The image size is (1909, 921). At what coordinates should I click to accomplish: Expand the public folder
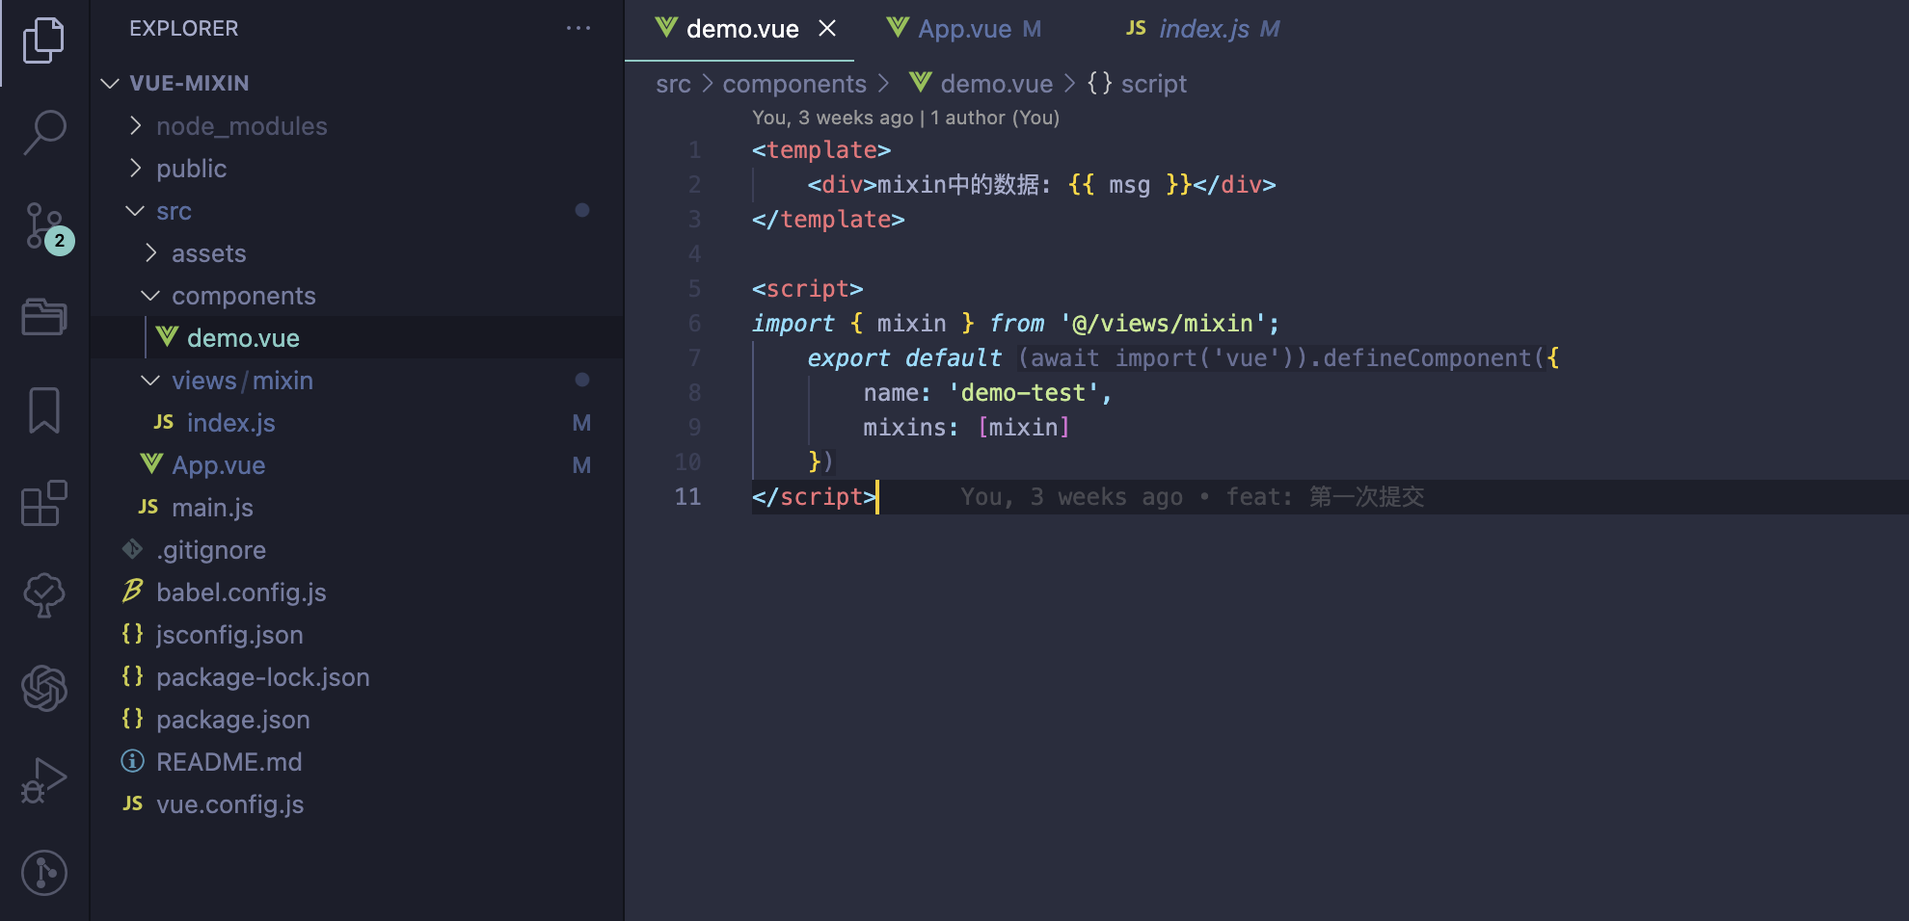pos(136,169)
